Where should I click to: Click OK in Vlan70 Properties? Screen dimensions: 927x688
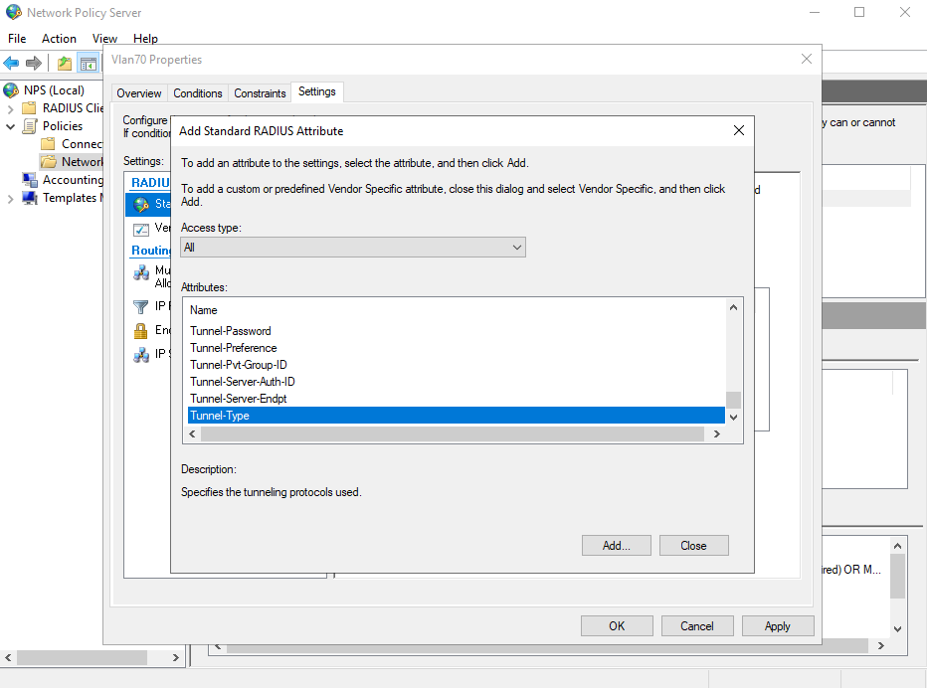(617, 626)
